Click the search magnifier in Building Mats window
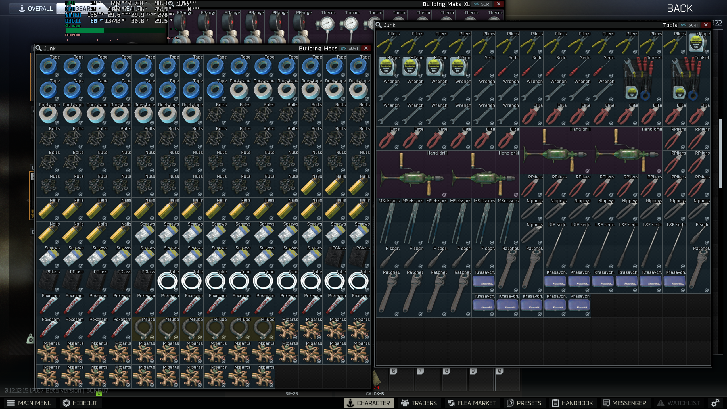 tap(39, 48)
